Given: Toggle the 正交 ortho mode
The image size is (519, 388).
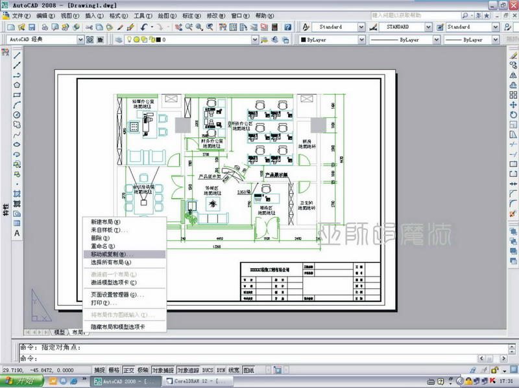Looking at the screenshot, I should (x=128, y=370).
